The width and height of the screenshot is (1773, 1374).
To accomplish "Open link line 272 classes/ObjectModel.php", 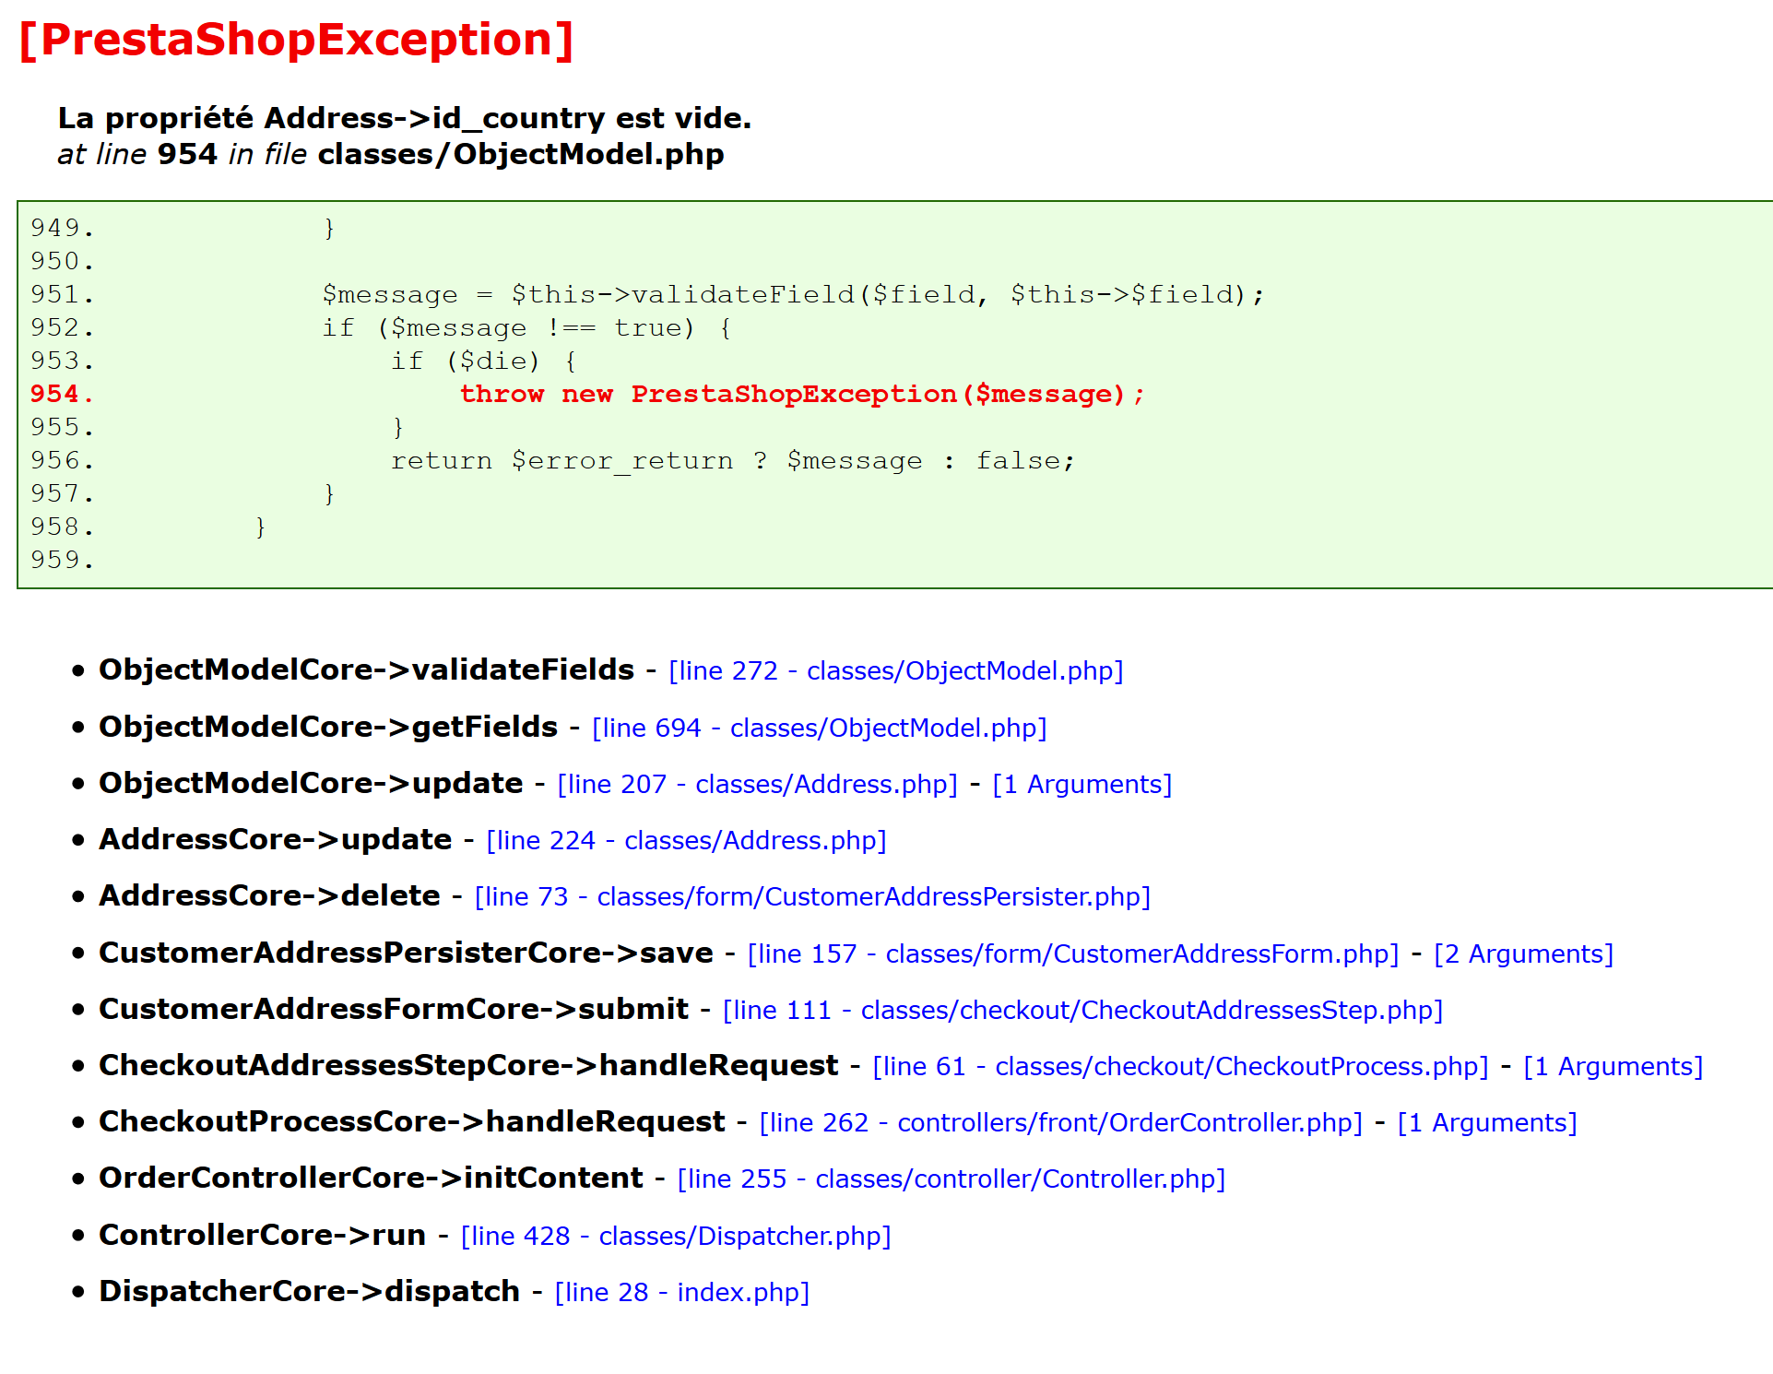I will point(896,670).
